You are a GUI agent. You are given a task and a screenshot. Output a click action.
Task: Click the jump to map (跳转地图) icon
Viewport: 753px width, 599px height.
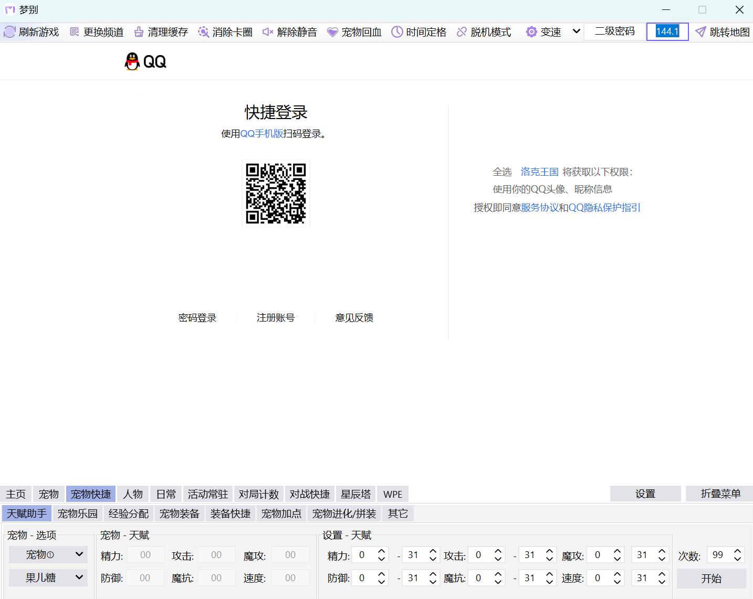[x=700, y=32]
